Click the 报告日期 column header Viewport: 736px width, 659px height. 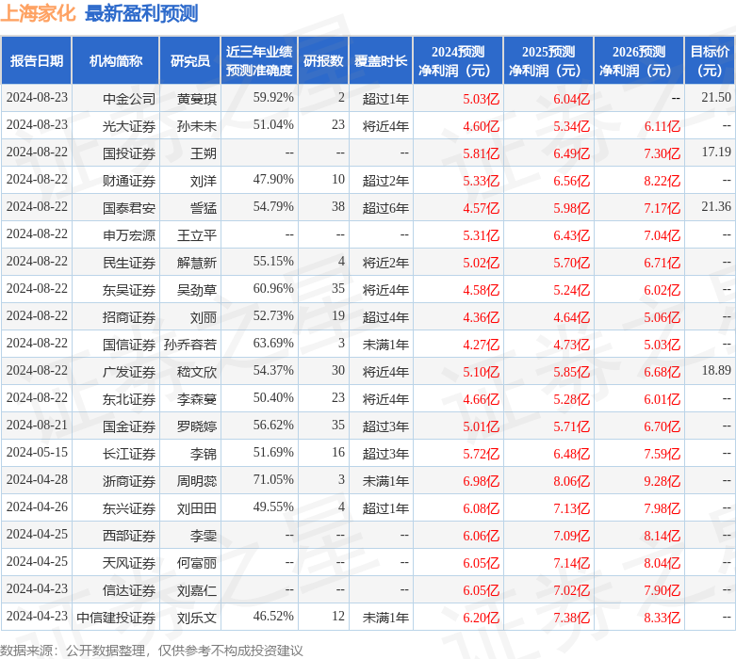tap(37, 61)
